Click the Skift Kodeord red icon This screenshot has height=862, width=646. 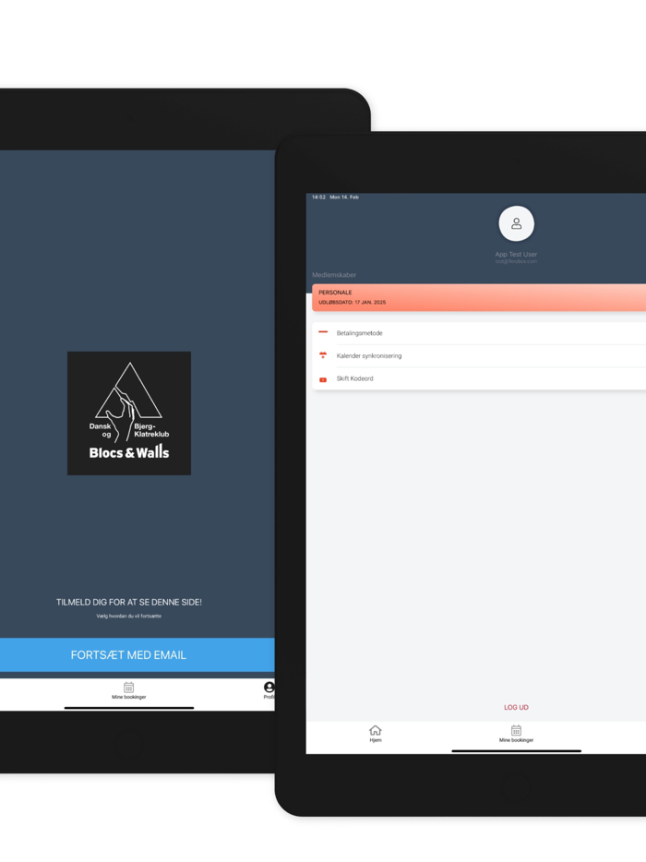(323, 379)
